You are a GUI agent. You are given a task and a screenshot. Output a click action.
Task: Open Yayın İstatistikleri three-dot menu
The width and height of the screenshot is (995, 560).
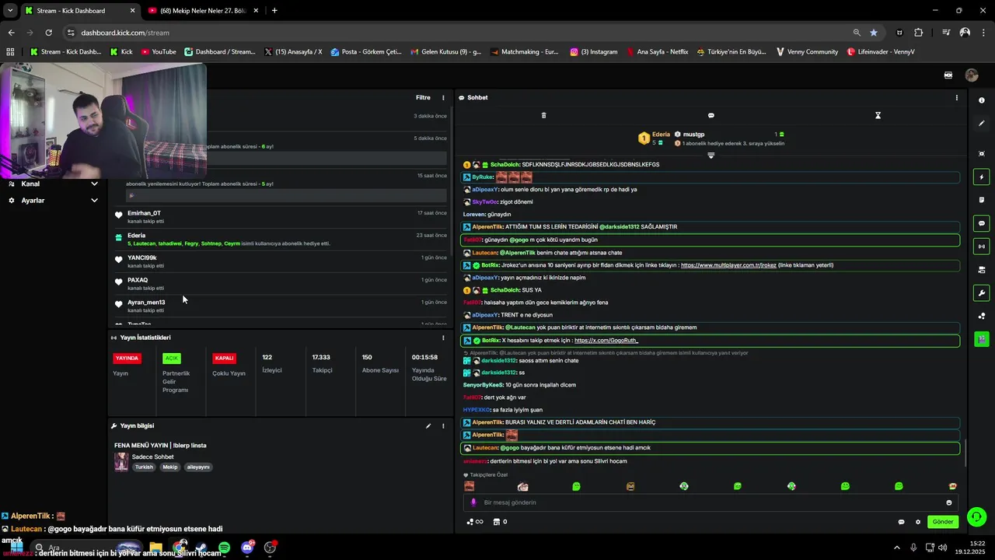[443, 338]
